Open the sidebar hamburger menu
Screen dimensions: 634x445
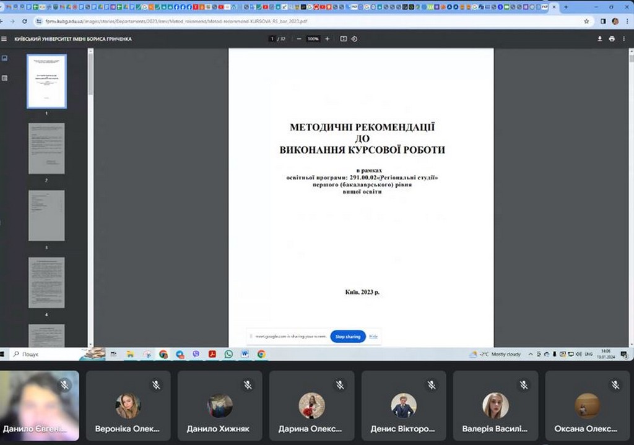coord(5,38)
